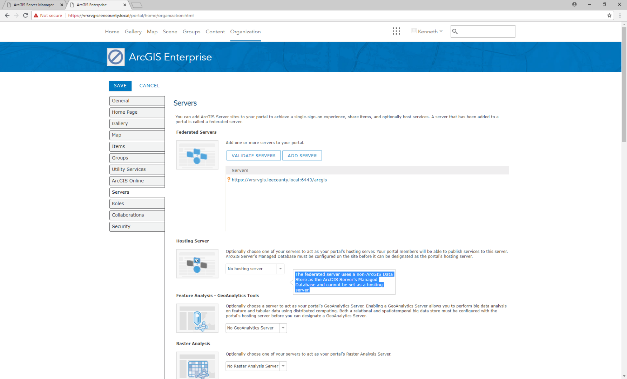Open the Gallery top navigation item
Screen dimensions: 627x379
(133, 32)
